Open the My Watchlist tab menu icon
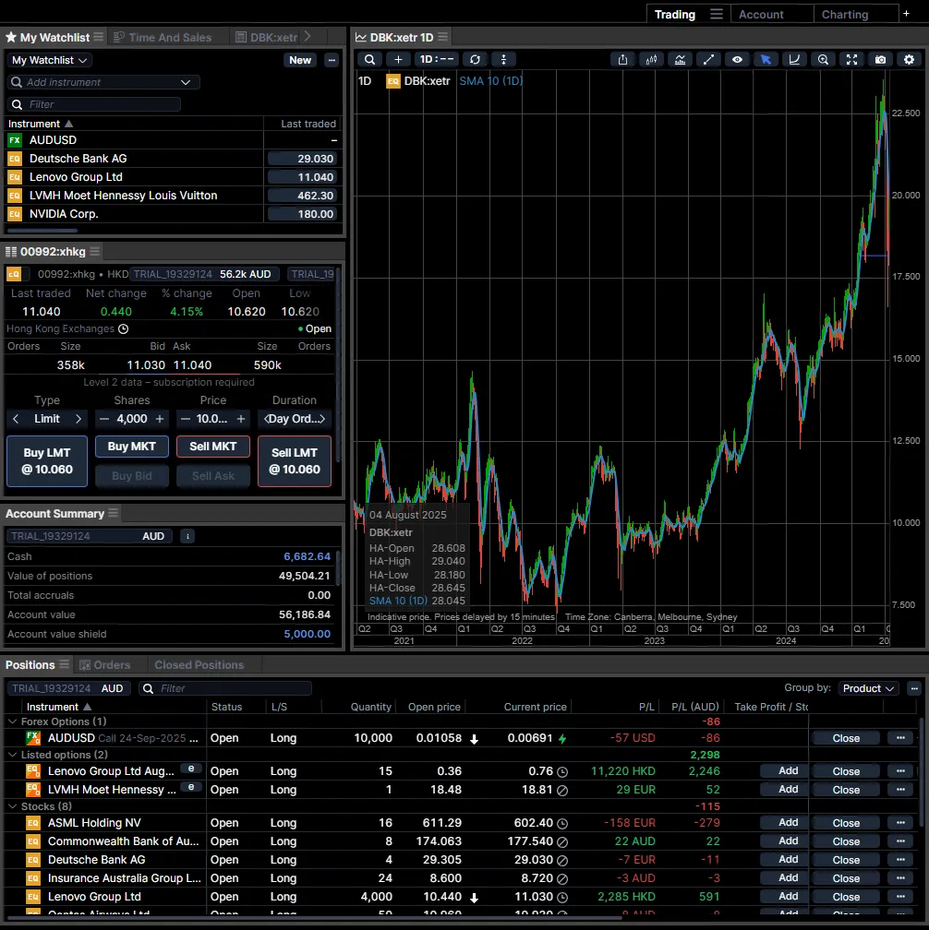Screen dimensions: 929x930 pyautogui.click(x=99, y=37)
